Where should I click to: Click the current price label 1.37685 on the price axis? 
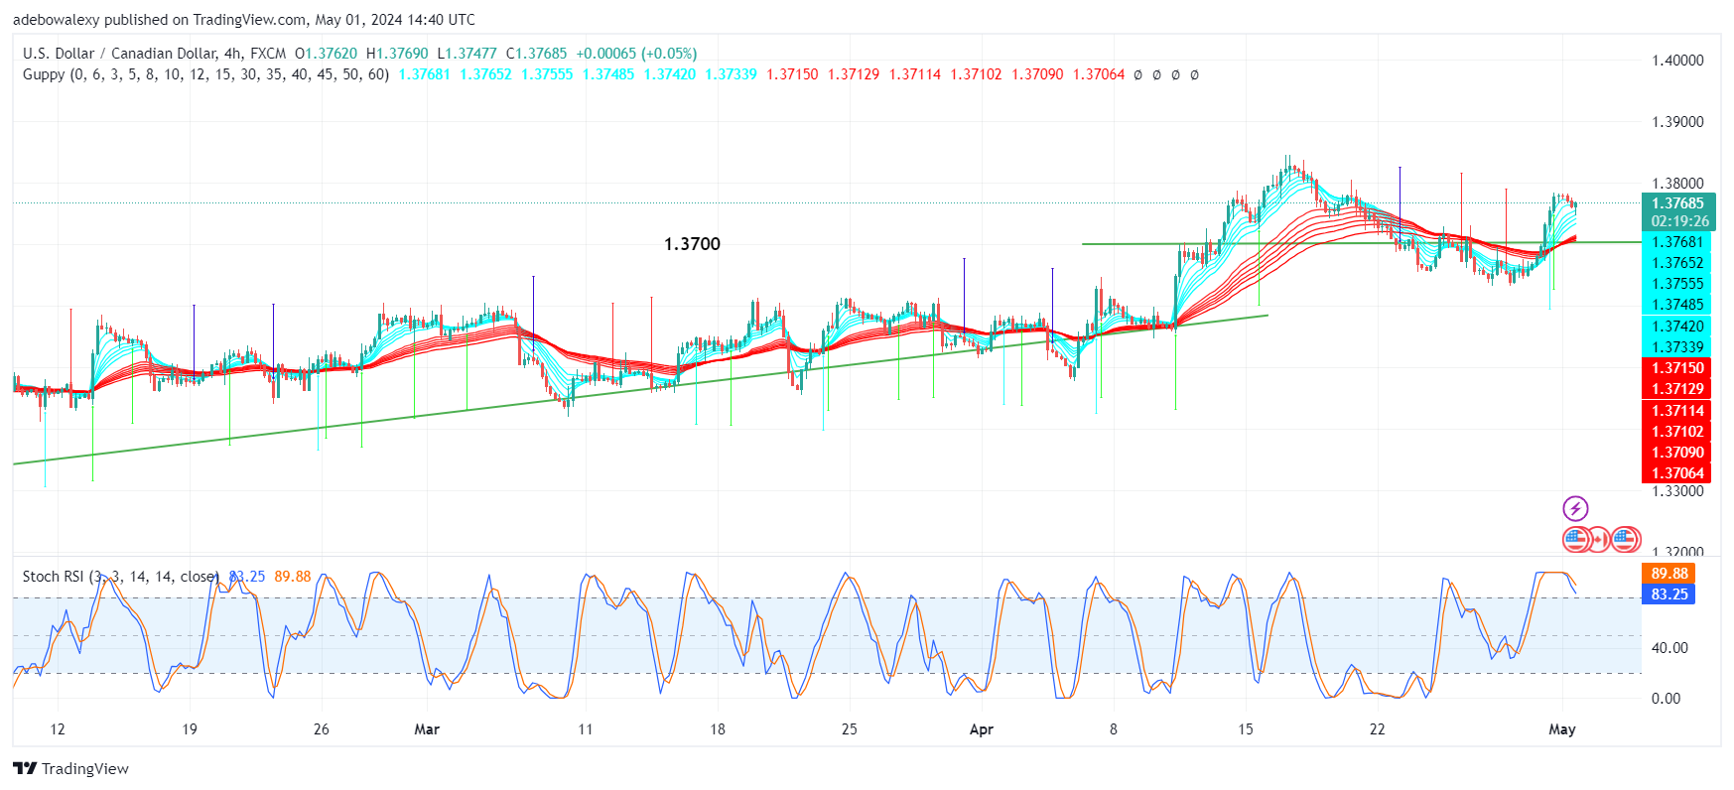pos(1677,203)
